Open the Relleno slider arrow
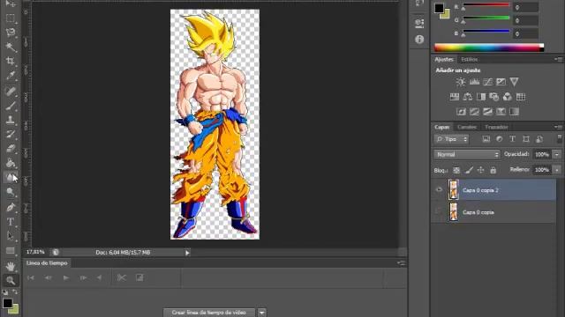Image resolution: width=565 pixels, height=317 pixels. coord(557,170)
